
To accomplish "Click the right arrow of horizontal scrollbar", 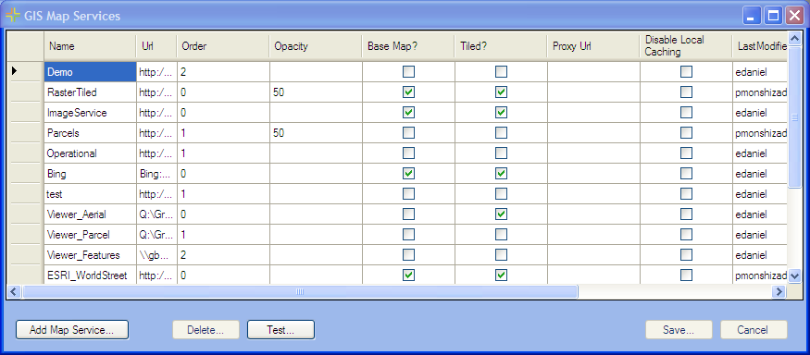I will (779, 292).
